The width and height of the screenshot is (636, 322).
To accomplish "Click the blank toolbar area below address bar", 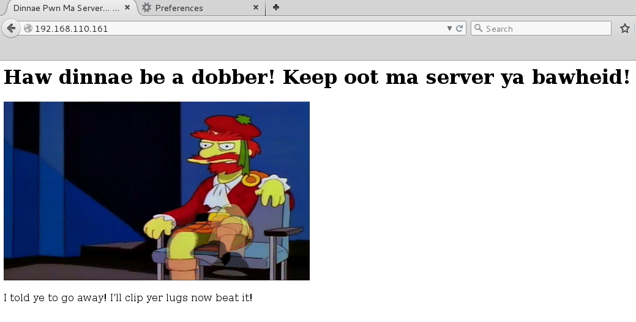I will click(306, 49).
